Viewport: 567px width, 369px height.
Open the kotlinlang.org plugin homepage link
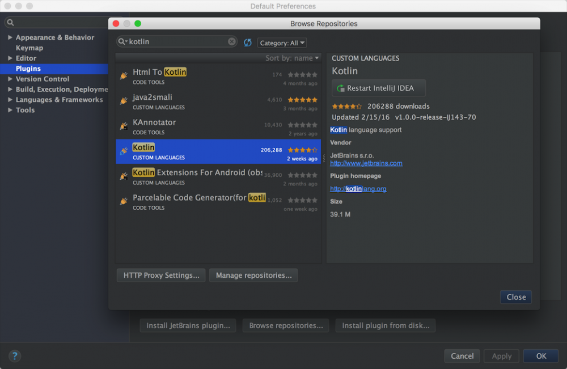click(358, 189)
